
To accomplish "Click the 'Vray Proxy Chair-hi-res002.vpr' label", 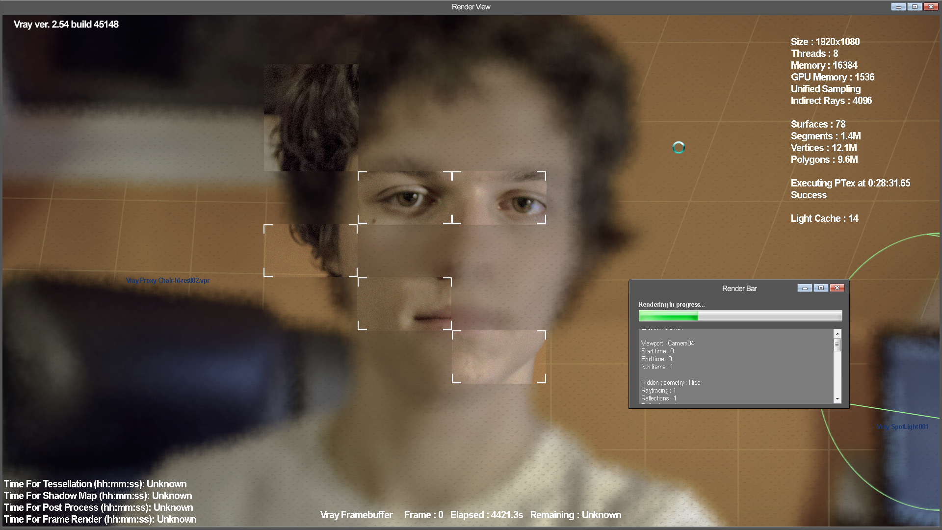I will [x=168, y=281].
